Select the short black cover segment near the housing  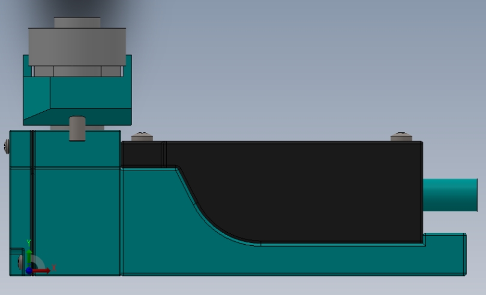click(142, 154)
